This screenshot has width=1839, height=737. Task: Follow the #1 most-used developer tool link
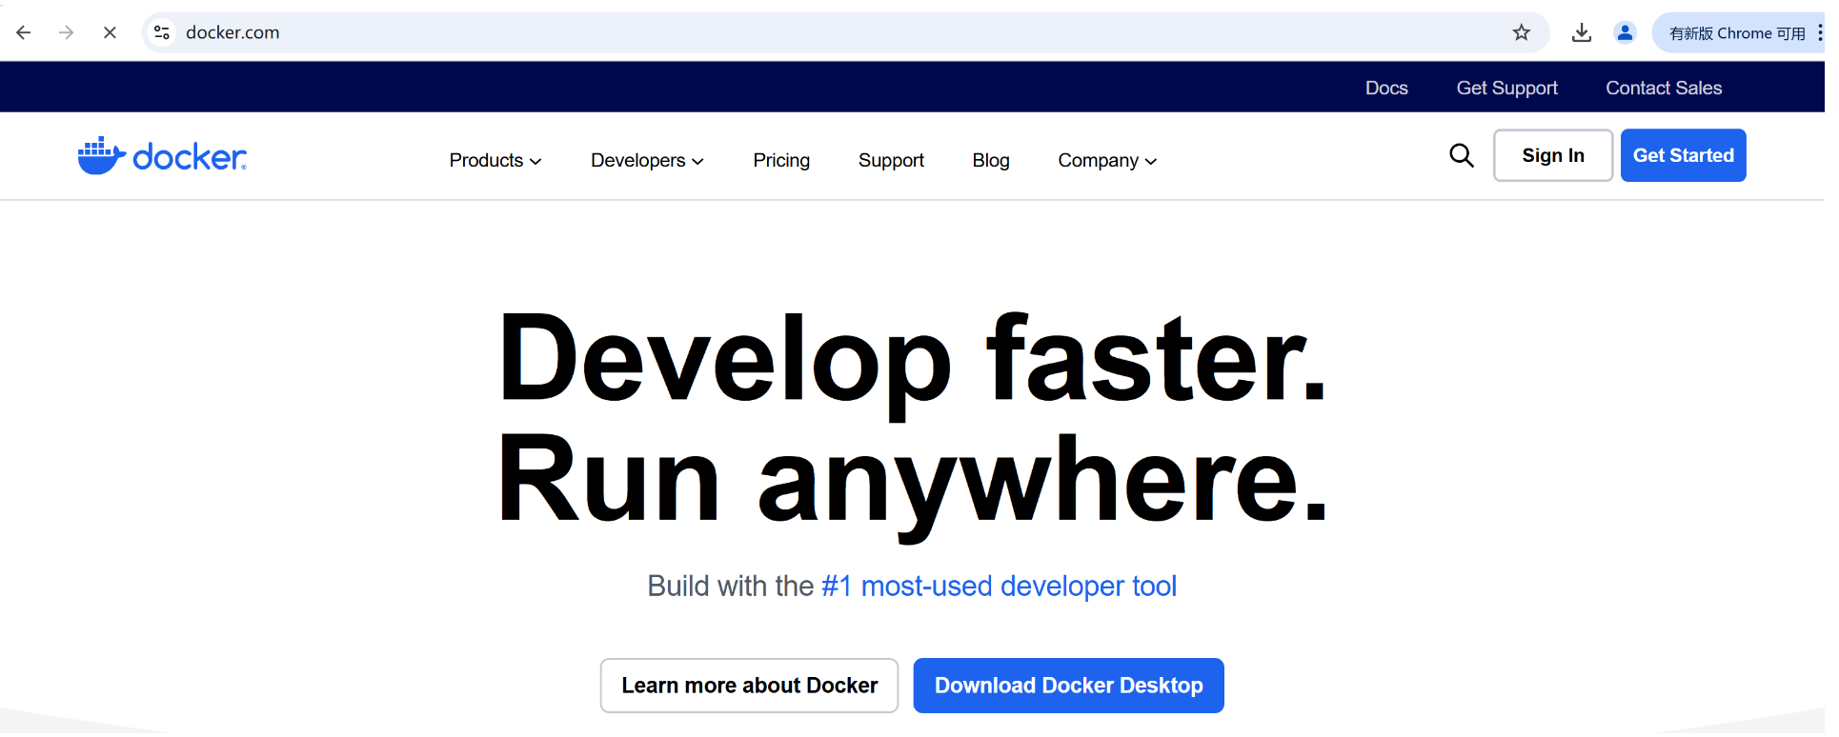point(1000,586)
